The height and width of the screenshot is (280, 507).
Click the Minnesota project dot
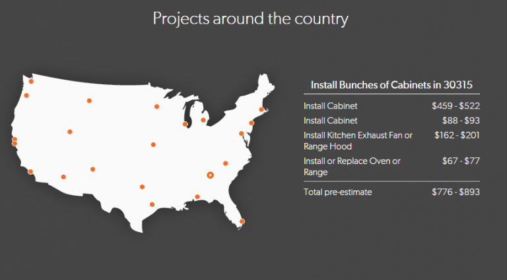coord(157,107)
